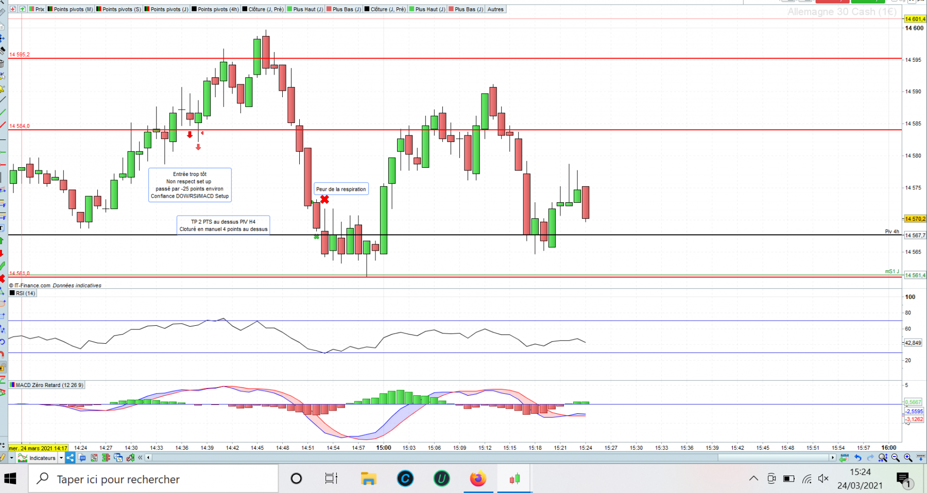Click scrollbar left arrow
Viewport: 927px width, 493px height.
pos(148,457)
